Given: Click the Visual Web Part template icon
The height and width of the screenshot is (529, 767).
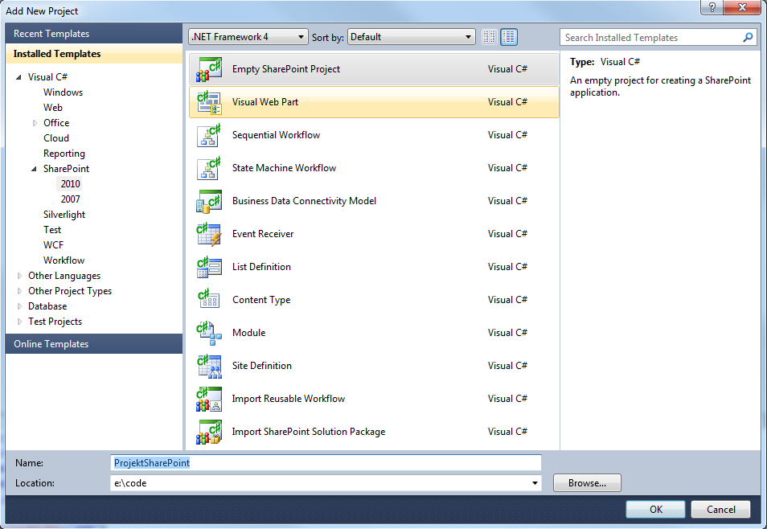Looking at the screenshot, I should point(209,102).
